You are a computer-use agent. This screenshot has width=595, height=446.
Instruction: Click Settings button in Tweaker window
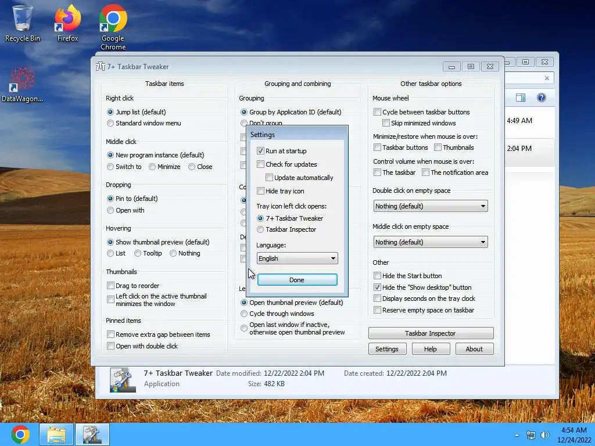click(387, 349)
